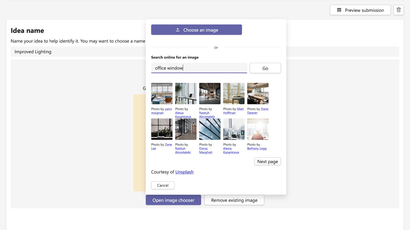Select the photo by Matt Hoffman
Viewport: 410px width, 230px height.
(234, 93)
